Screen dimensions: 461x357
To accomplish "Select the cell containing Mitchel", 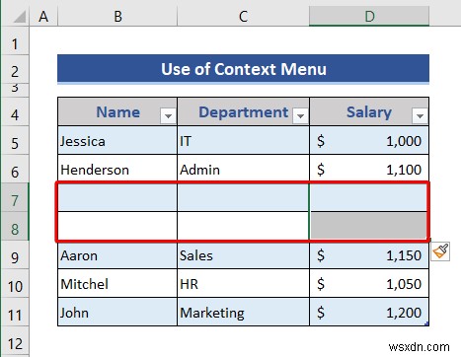I will [x=117, y=284].
